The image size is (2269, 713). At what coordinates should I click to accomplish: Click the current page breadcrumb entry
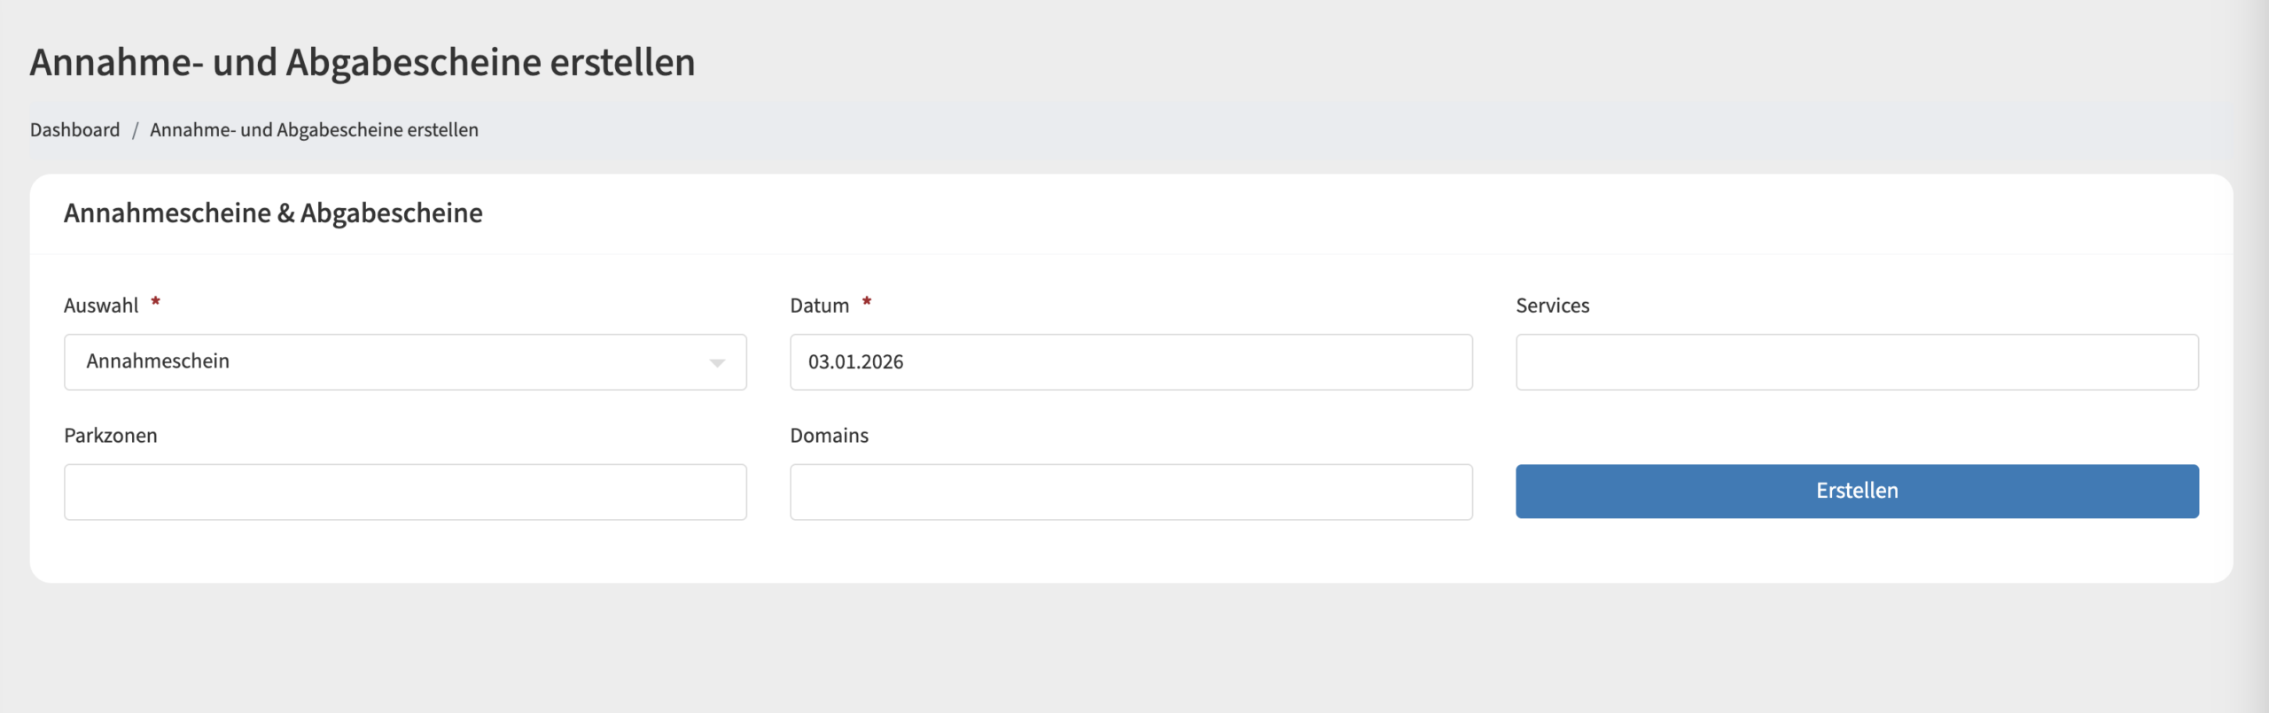(x=314, y=130)
